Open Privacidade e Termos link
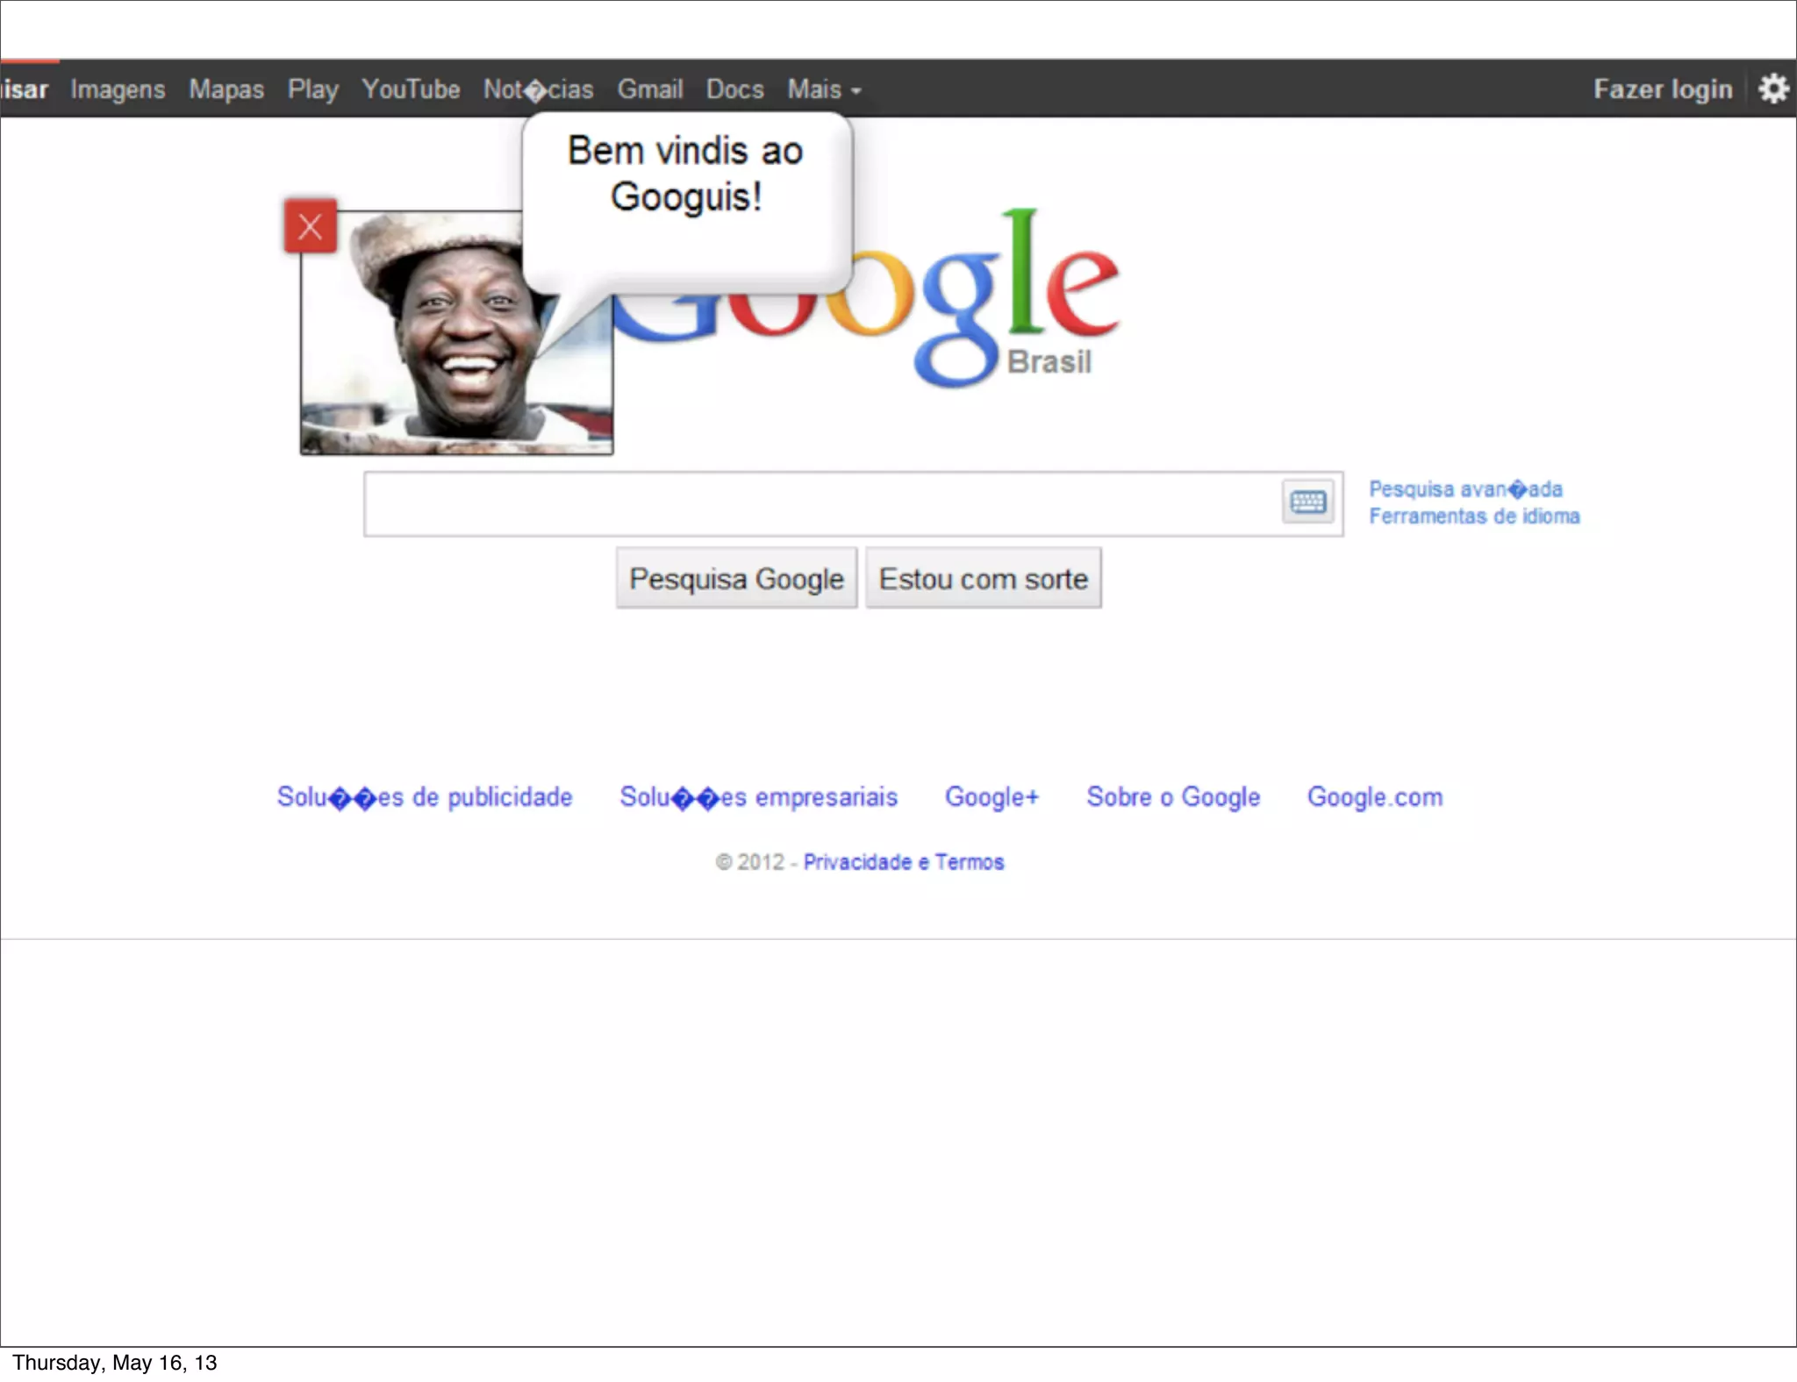Image resolution: width=1797 pixels, height=1382 pixels. click(x=903, y=862)
